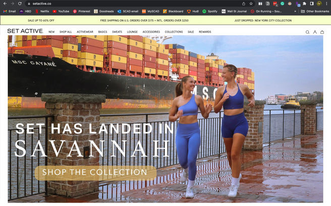The width and height of the screenshot is (331, 206).
Task: Open the NEW menu item
Action: (x=51, y=32)
